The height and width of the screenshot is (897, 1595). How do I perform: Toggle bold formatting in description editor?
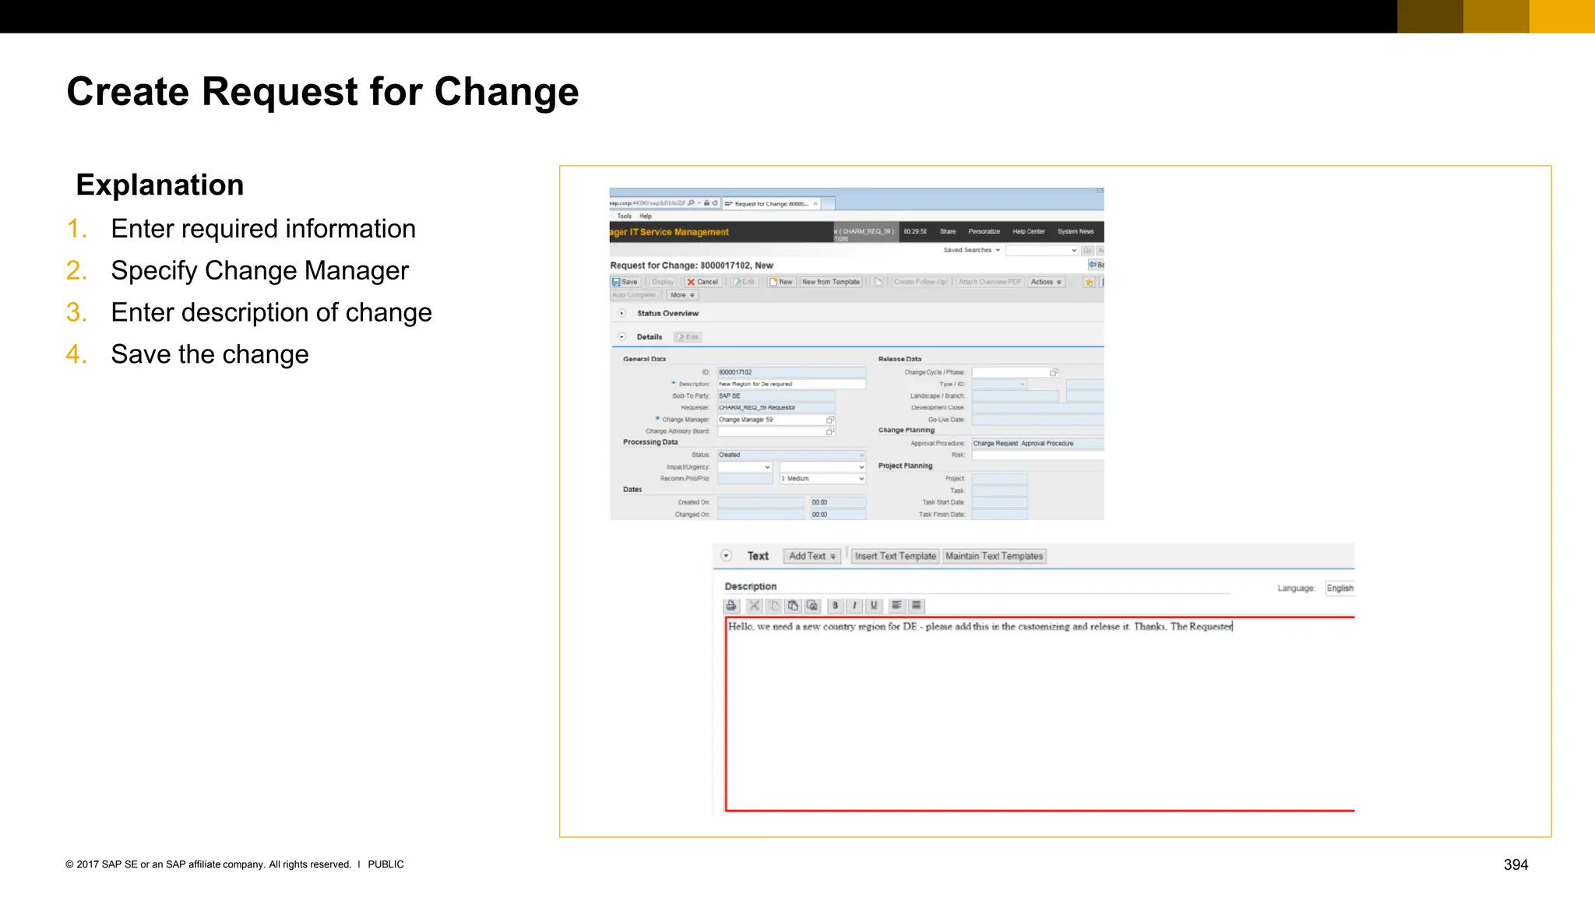[835, 605]
